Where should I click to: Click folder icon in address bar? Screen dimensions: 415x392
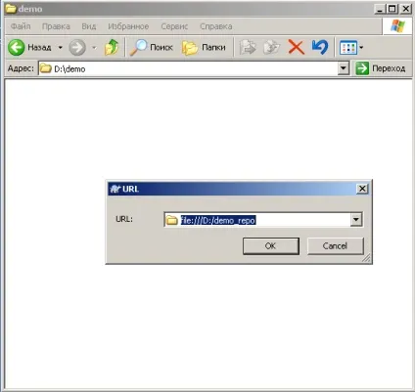tap(46, 68)
